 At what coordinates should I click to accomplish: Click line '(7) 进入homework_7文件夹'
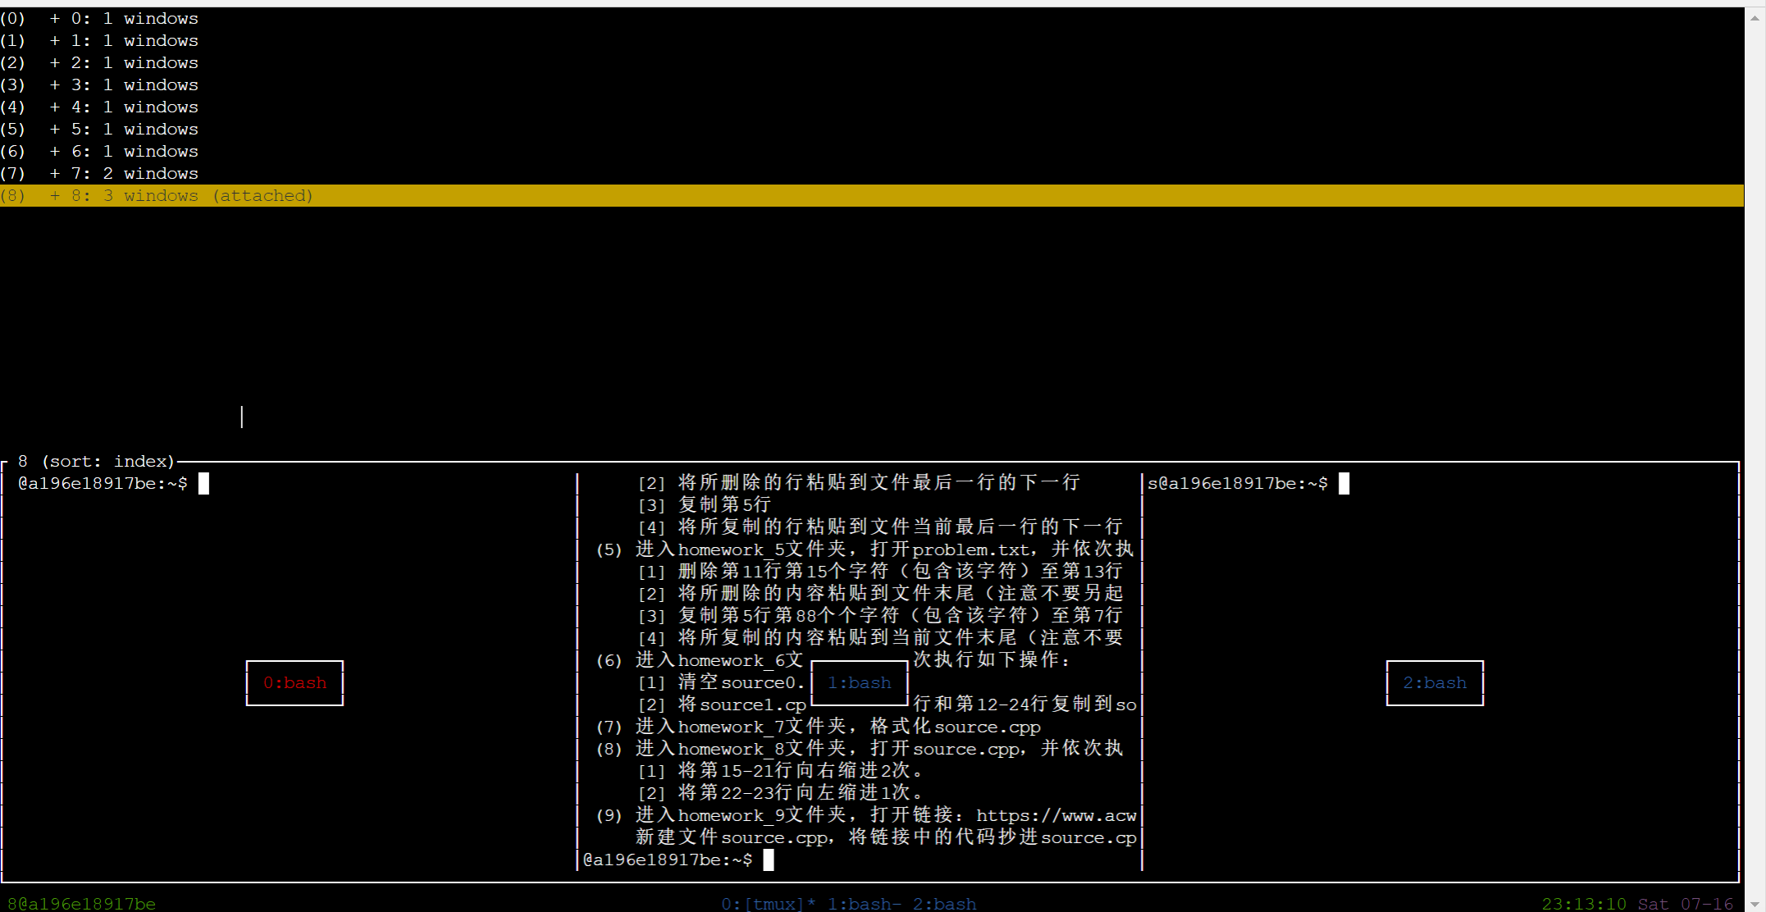(818, 726)
